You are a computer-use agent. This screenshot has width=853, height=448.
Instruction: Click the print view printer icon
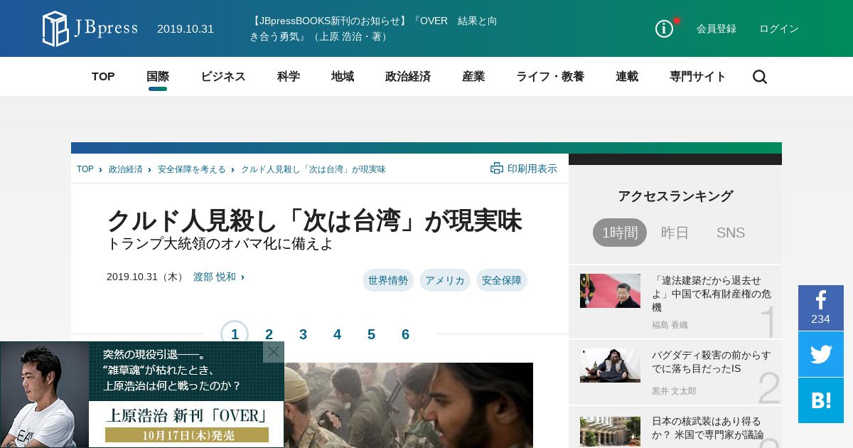497,169
